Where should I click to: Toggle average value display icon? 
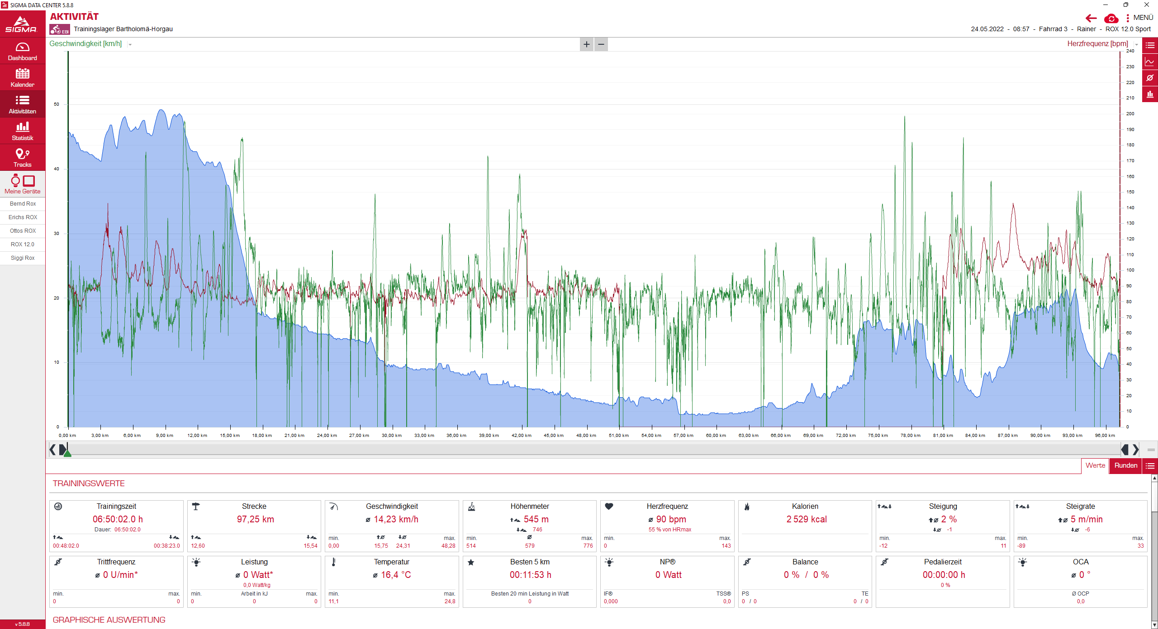(x=1149, y=78)
